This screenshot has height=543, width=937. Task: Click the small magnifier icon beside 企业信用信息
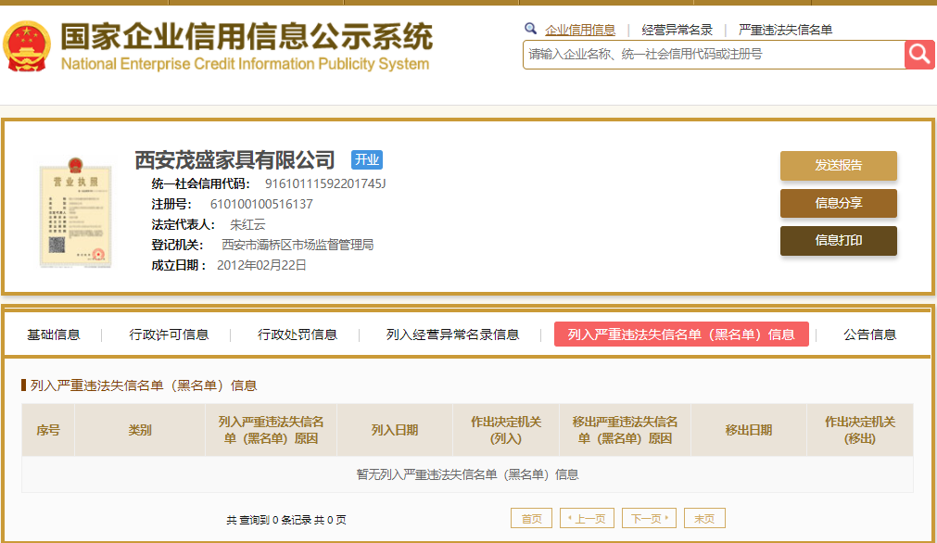(x=531, y=28)
